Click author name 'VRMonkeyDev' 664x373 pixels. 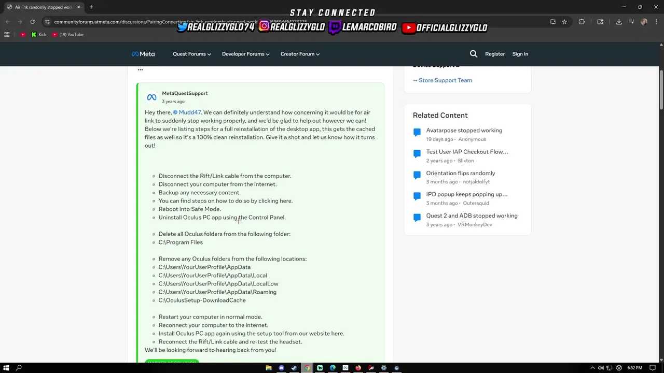tap(475, 225)
